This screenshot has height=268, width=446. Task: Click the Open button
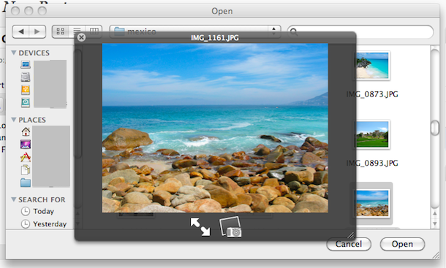coord(402,244)
